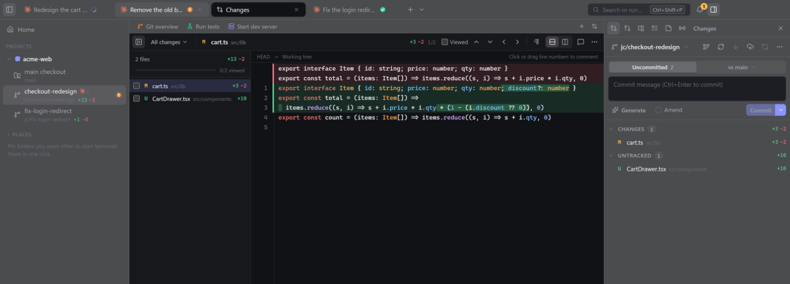Open the file tree panel icon
Viewport: 790px width, 284px height.
coord(641,28)
